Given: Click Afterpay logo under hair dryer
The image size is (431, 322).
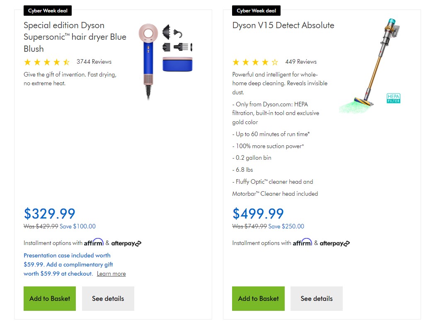Looking at the screenshot, I should (x=126, y=243).
